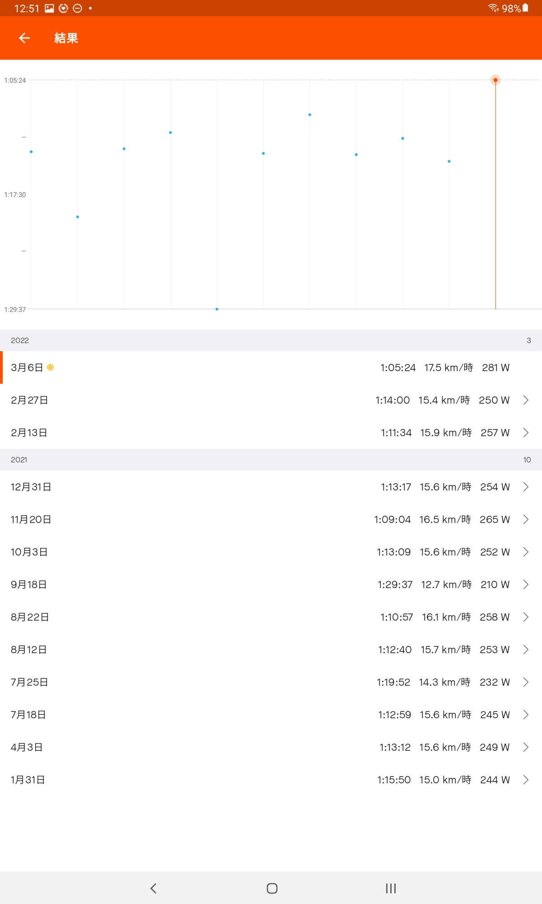The width and height of the screenshot is (542, 904).
Task: Open the chevron for the 2月27日 result
Action: tap(526, 400)
